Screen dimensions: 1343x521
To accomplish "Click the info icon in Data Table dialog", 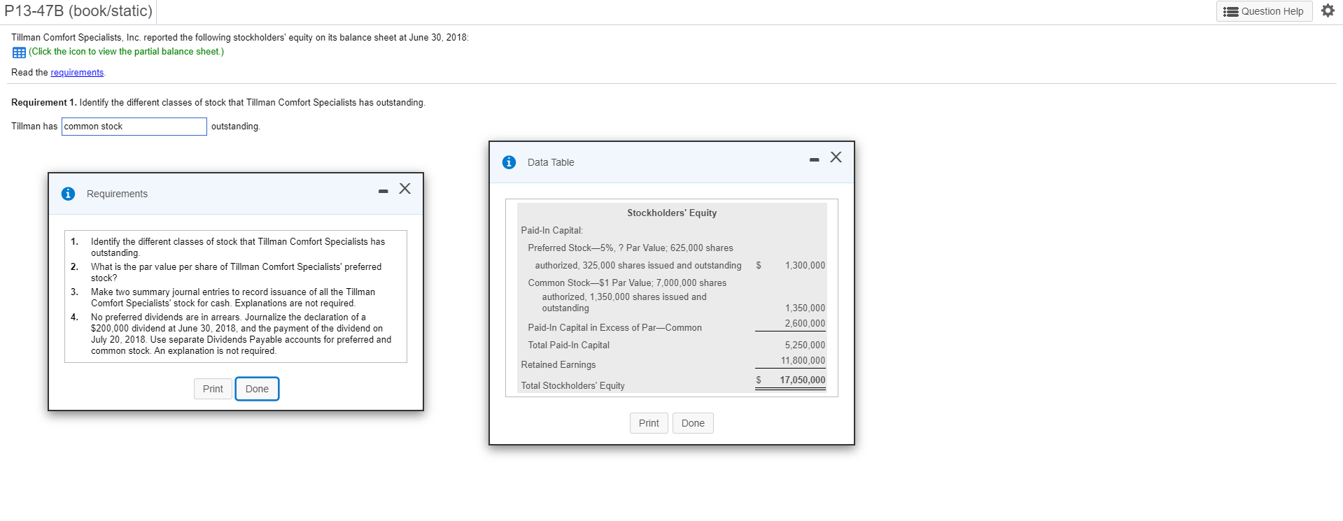I will click(509, 162).
